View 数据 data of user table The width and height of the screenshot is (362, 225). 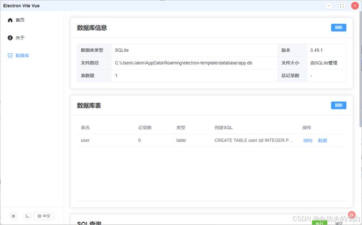(x=322, y=141)
